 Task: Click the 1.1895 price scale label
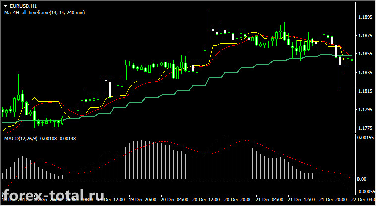pyautogui.click(x=365, y=17)
